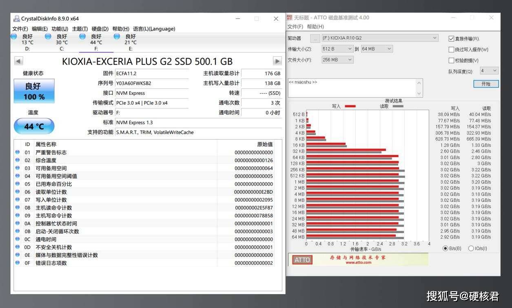This screenshot has height=308, width=512.
Task: Open the 512 B transfer size dropdown
Action: [x=337, y=49]
